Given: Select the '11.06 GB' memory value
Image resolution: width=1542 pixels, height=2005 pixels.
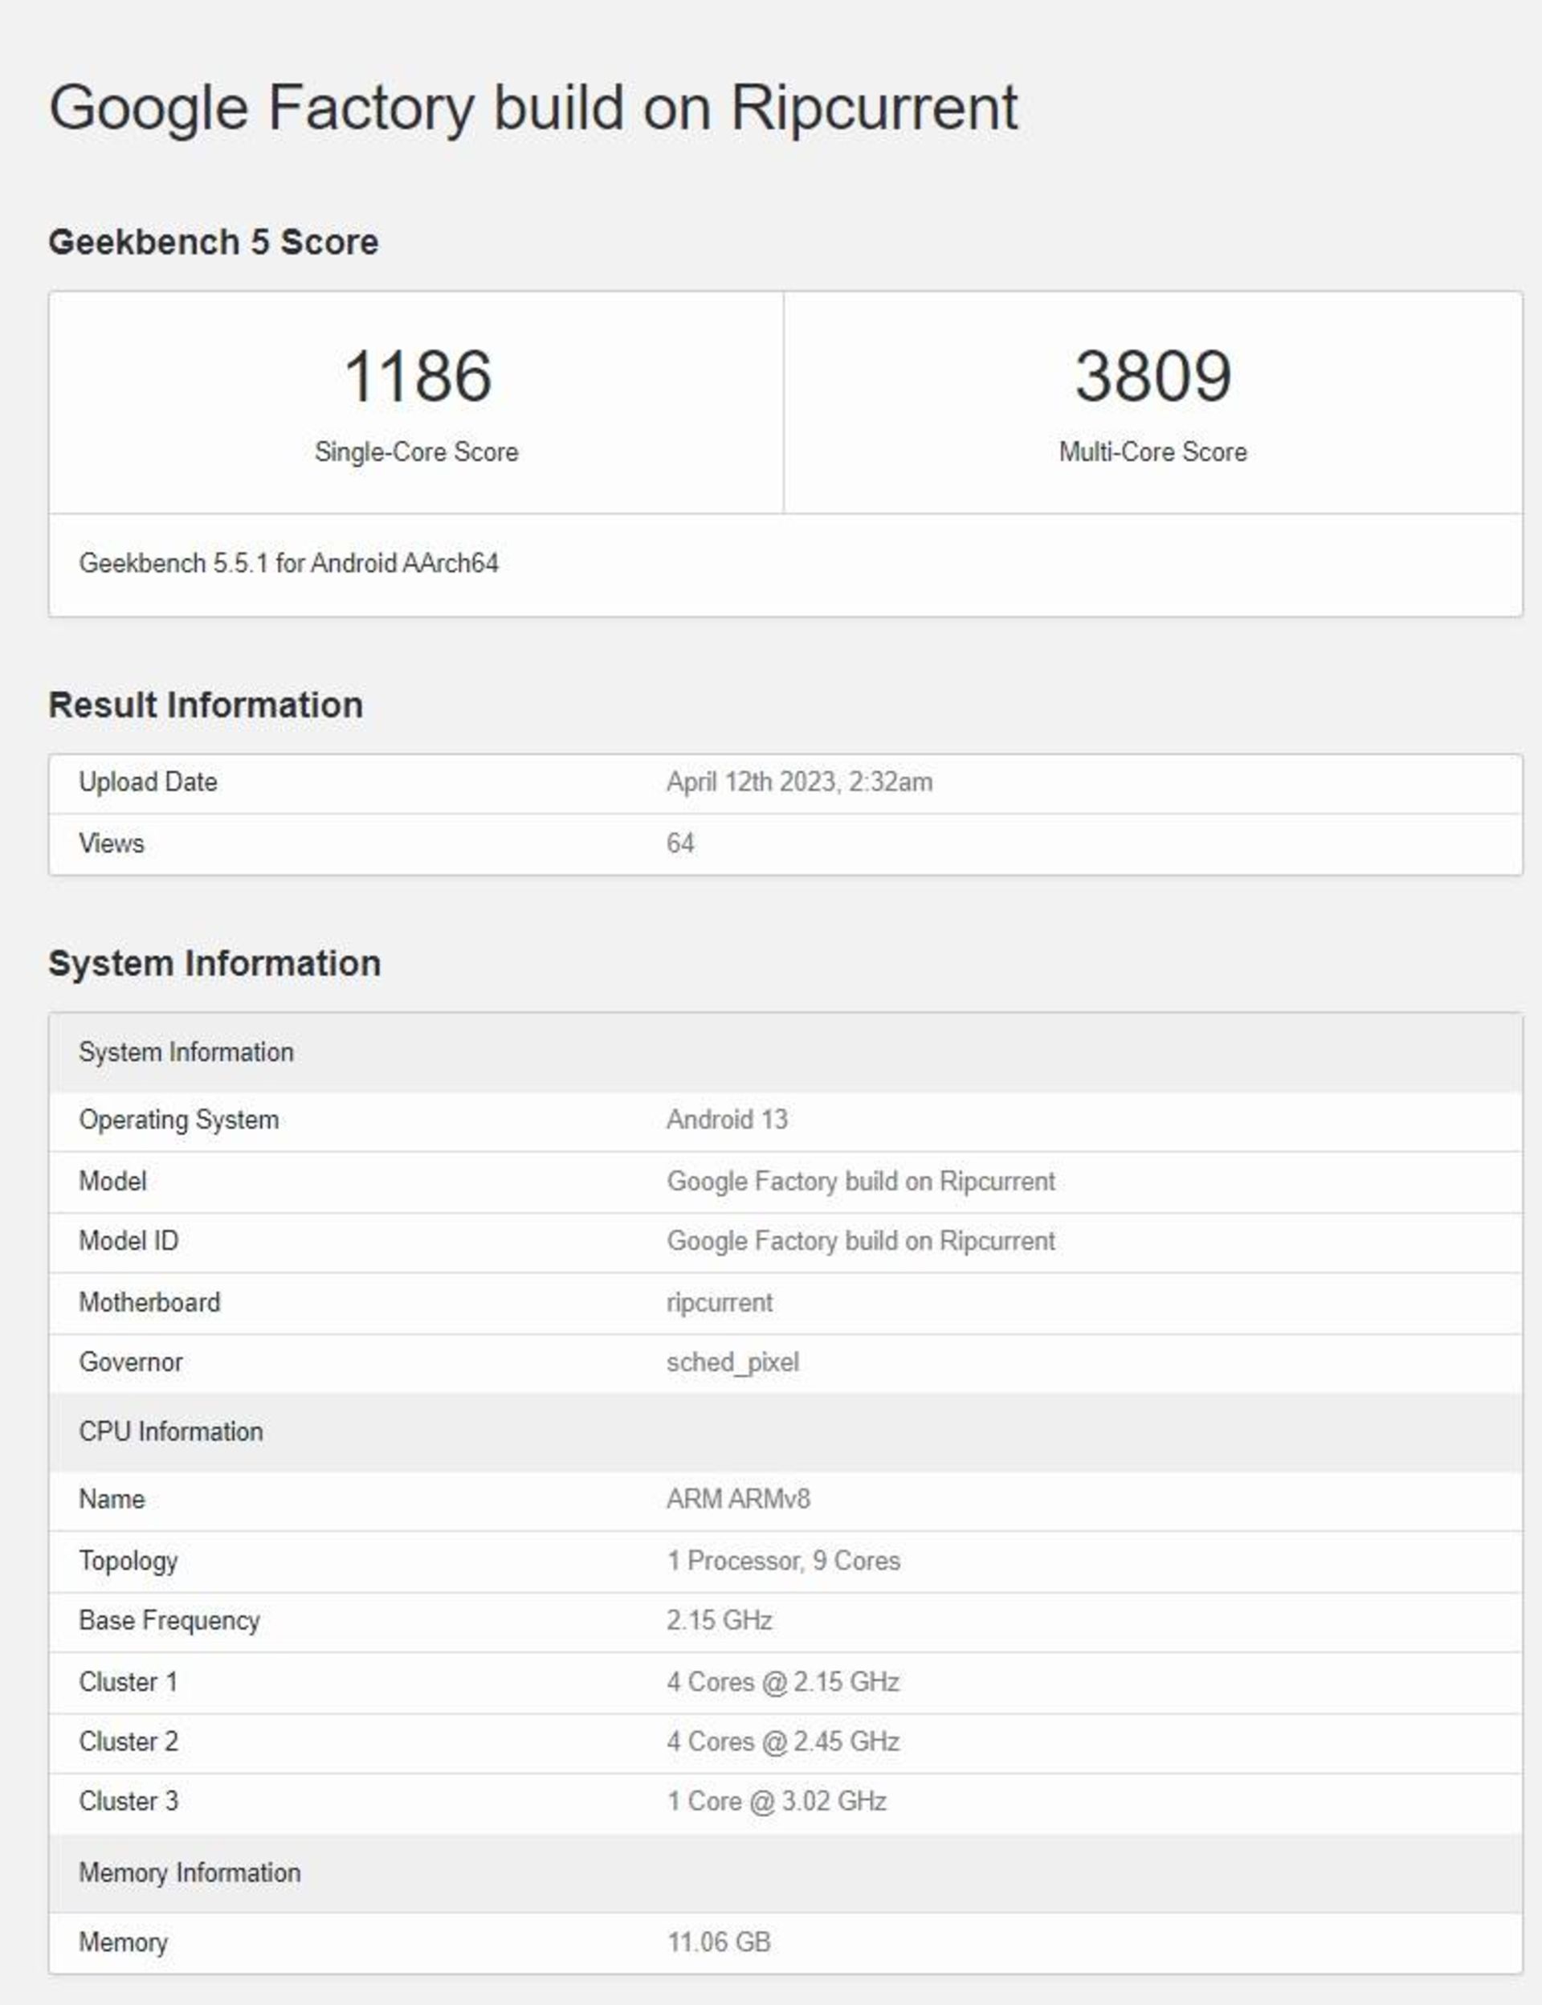Looking at the screenshot, I should (x=719, y=1942).
